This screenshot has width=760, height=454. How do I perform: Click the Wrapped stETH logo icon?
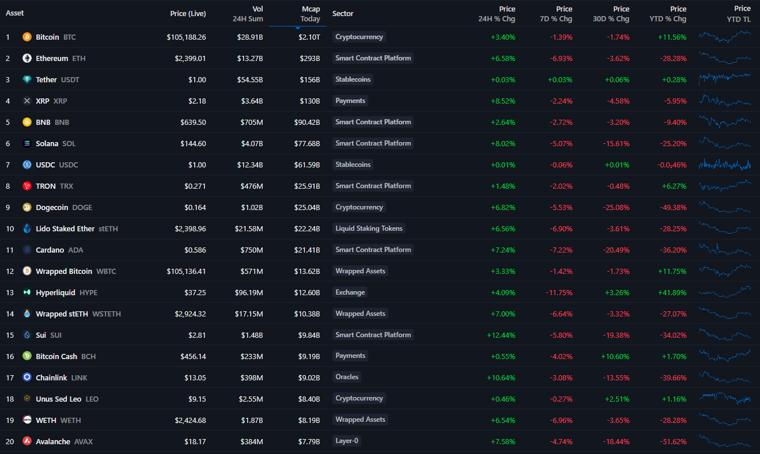27,314
